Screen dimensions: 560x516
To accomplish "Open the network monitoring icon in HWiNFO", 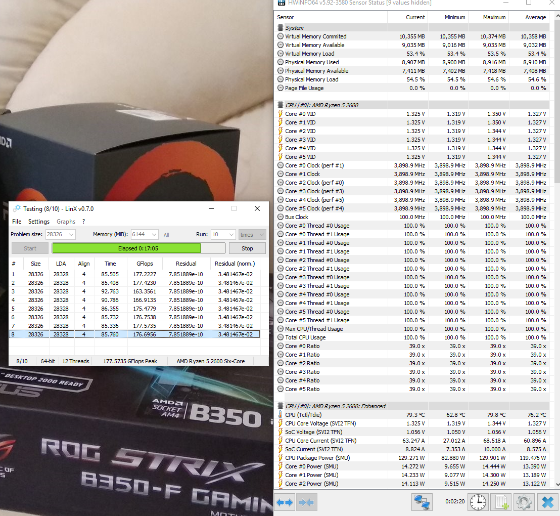I will click(x=422, y=502).
